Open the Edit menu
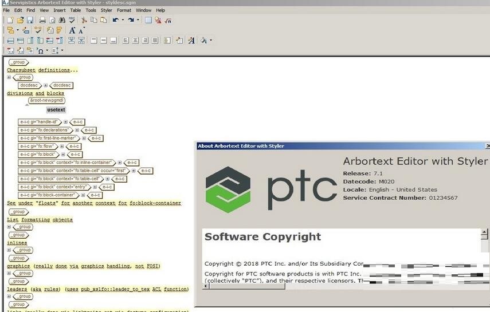This screenshot has height=312, width=490. [x=18, y=10]
